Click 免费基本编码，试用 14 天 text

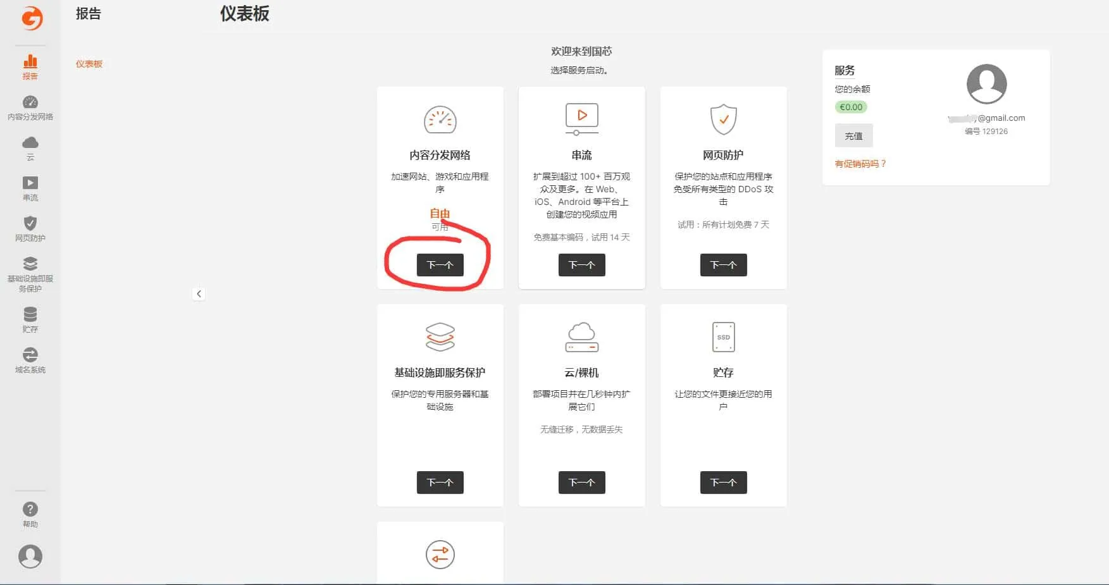point(582,237)
